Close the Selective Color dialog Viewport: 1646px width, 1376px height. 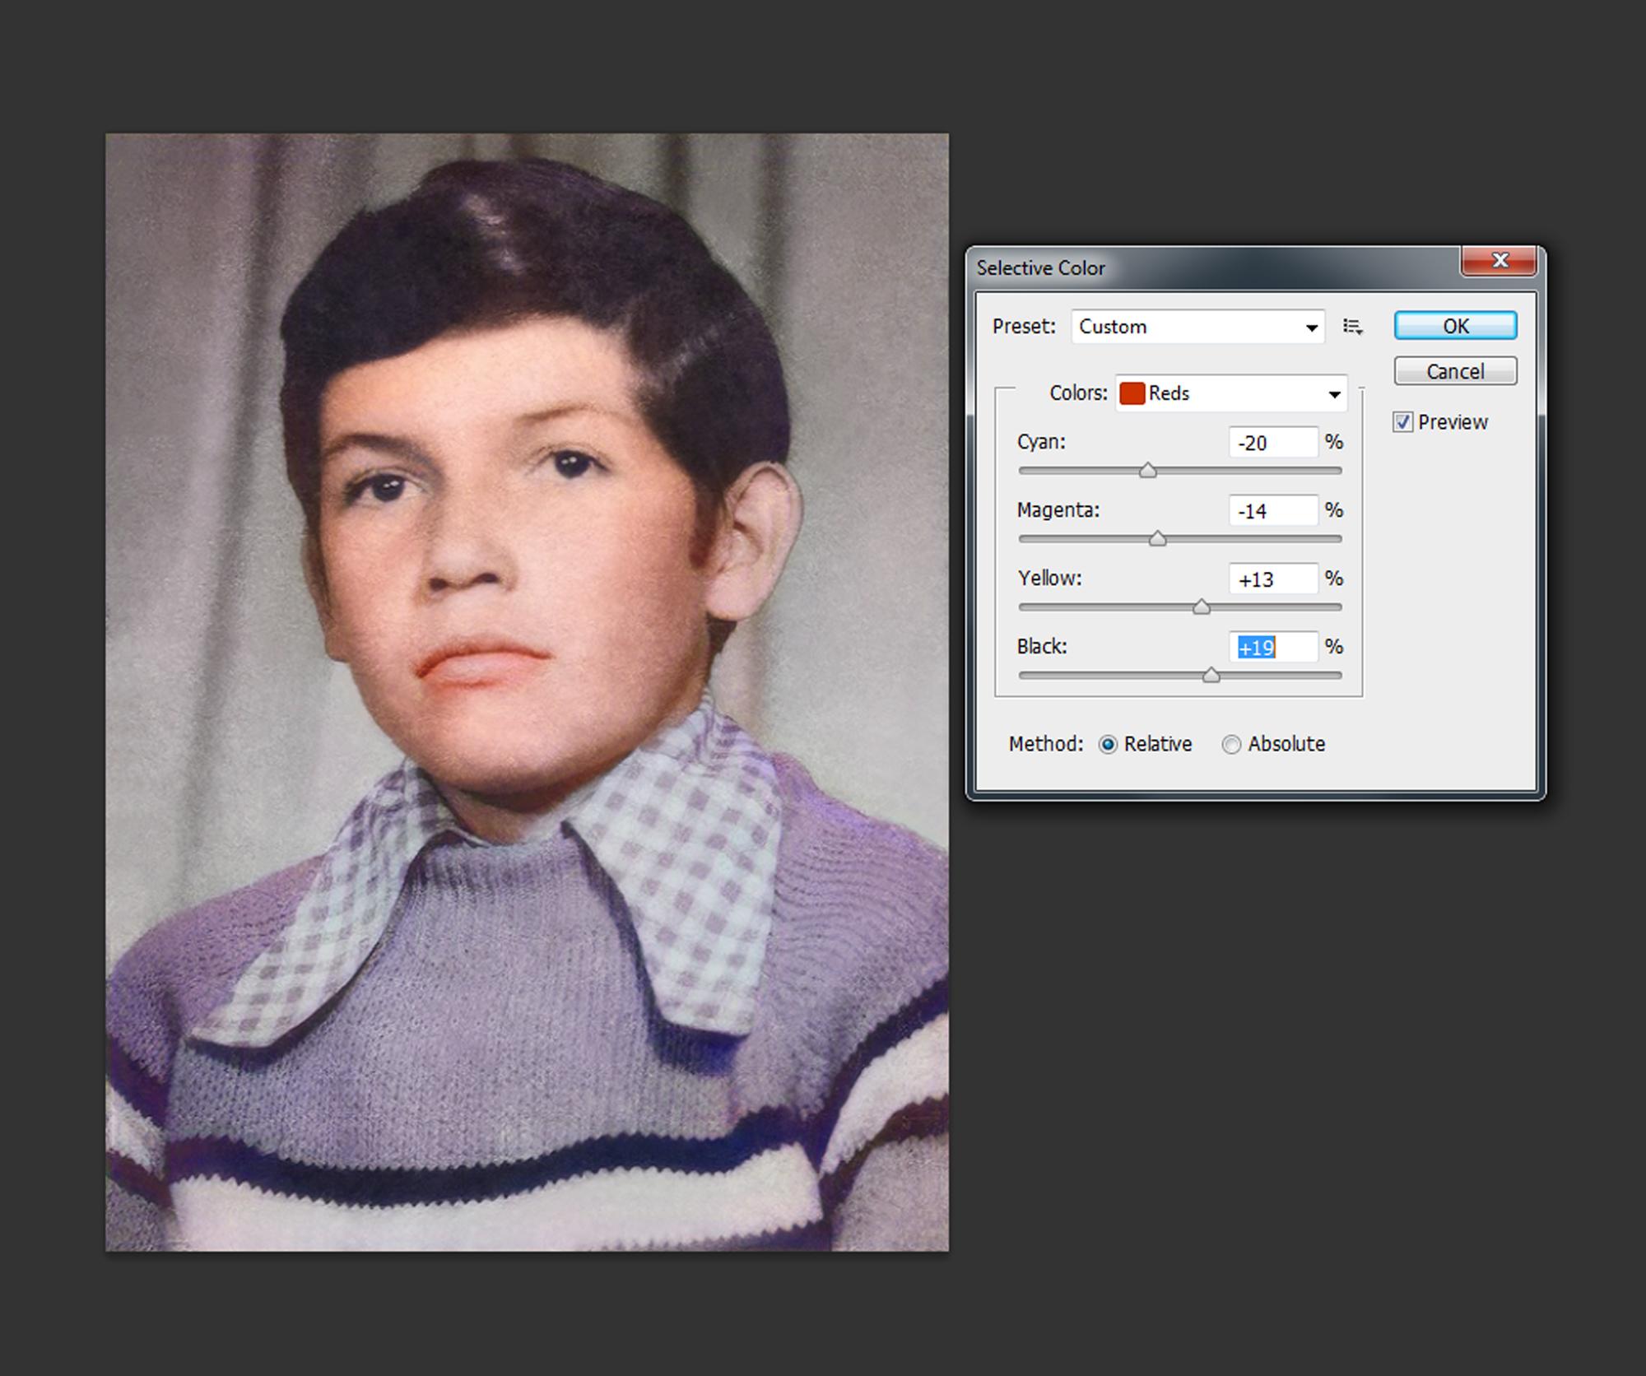coord(1499,261)
